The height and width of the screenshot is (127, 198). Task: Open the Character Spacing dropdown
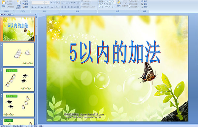pos(49,7)
